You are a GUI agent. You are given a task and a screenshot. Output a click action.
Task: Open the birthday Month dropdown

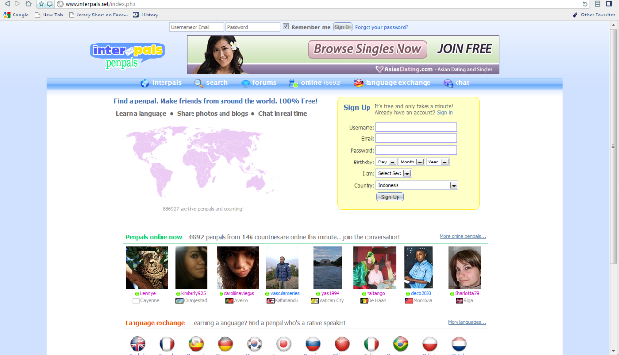[x=411, y=162]
